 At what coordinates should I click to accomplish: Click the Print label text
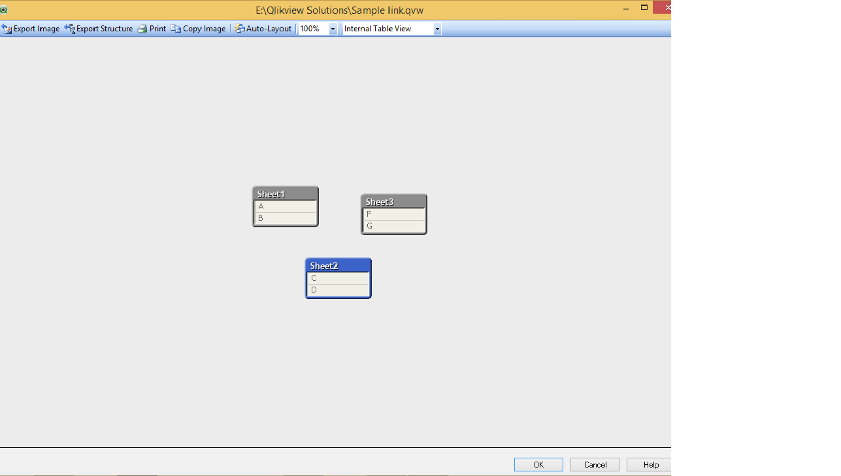point(157,29)
